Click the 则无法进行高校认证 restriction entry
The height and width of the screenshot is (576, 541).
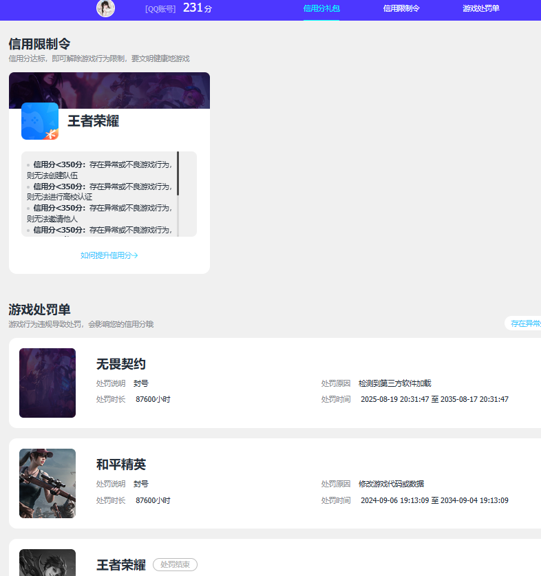point(59,197)
